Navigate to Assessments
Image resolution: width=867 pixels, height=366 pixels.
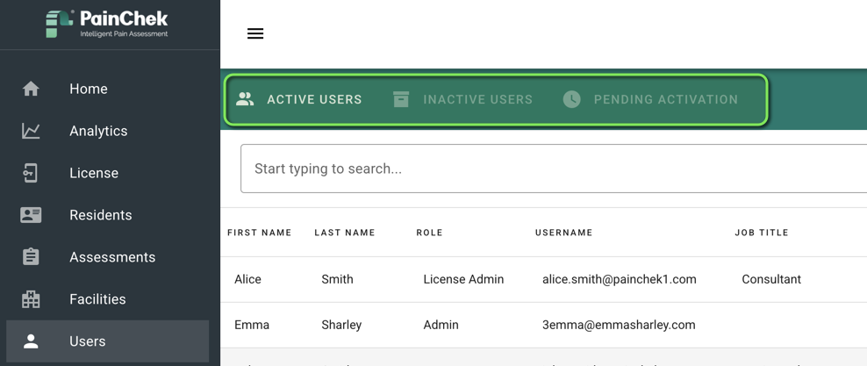point(108,257)
